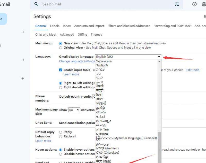Switch to the General tab

click(41, 26)
